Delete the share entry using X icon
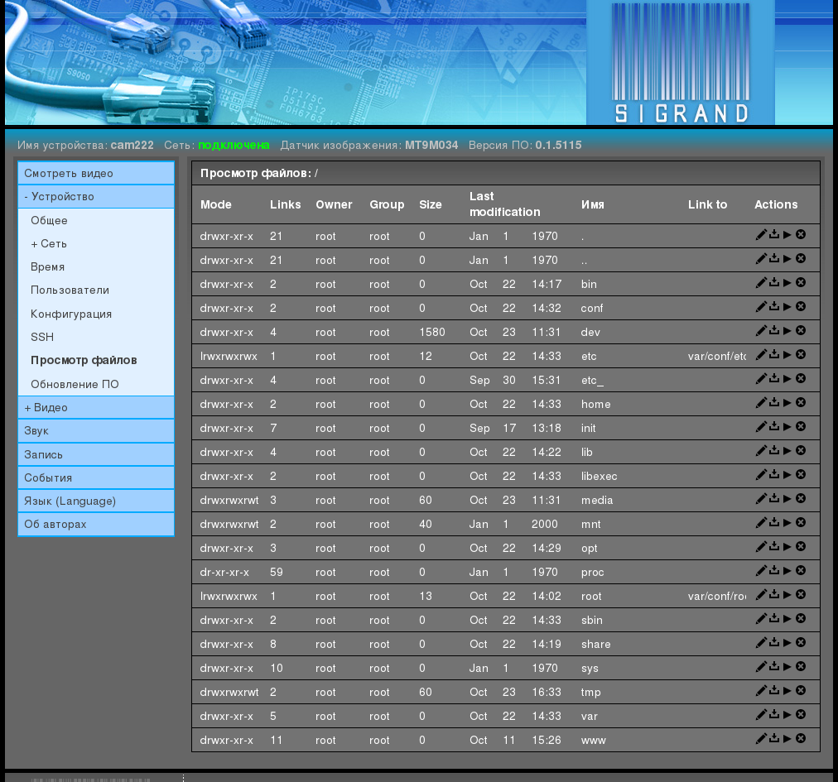This screenshot has width=838, height=782. click(801, 643)
